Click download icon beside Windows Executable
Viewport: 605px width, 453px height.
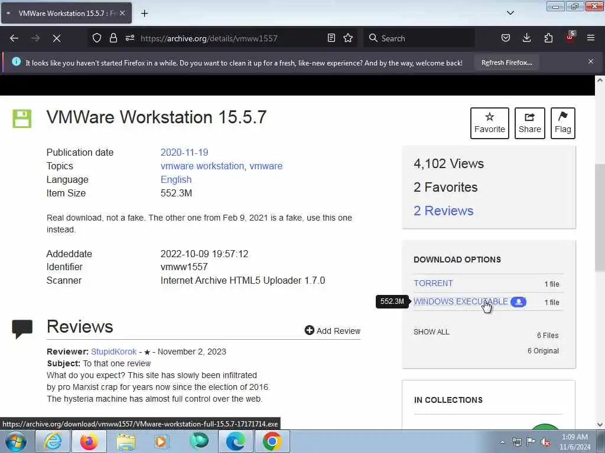(519, 302)
